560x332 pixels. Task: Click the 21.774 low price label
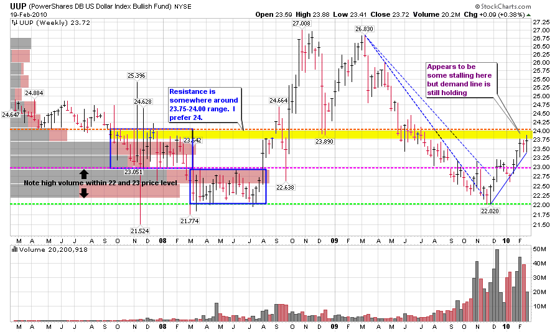190,221
